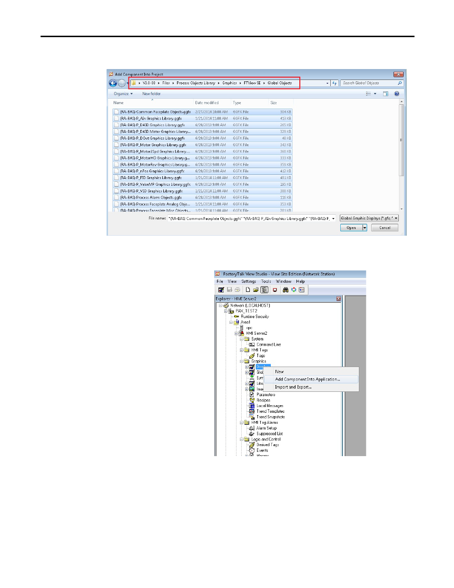Screen dimensions: 454x588
Task: Open the Global Graphic Displays file type dropdown
Action: coord(369,219)
